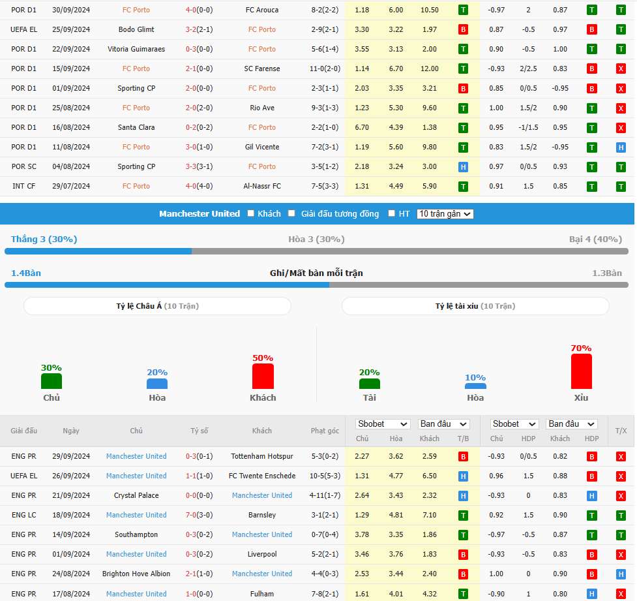Click FC Porto link in Al-Nassr FC row

(136, 186)
